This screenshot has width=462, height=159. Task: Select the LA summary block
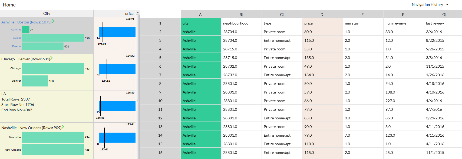tap(47, 102)
